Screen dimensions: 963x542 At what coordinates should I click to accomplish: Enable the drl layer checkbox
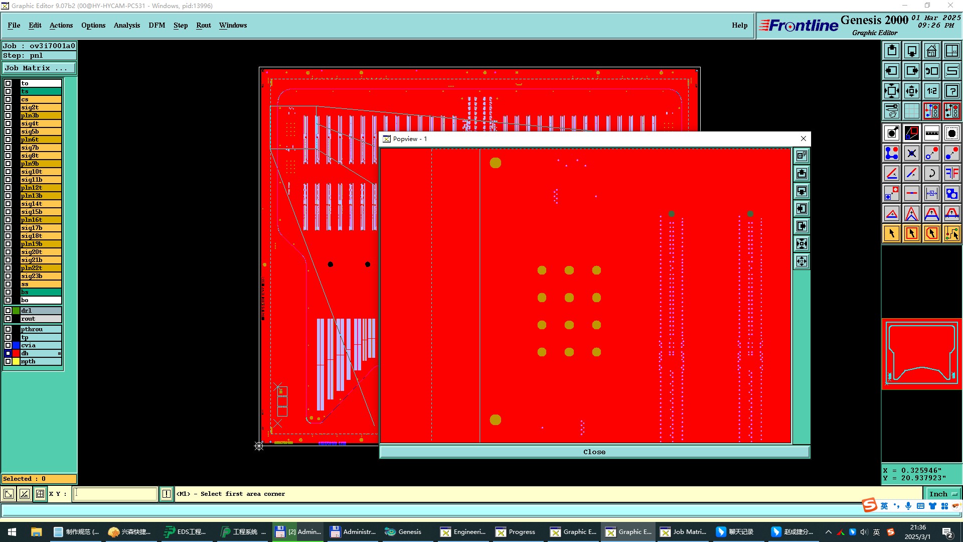pyautogui.click(x=8, y=311)
